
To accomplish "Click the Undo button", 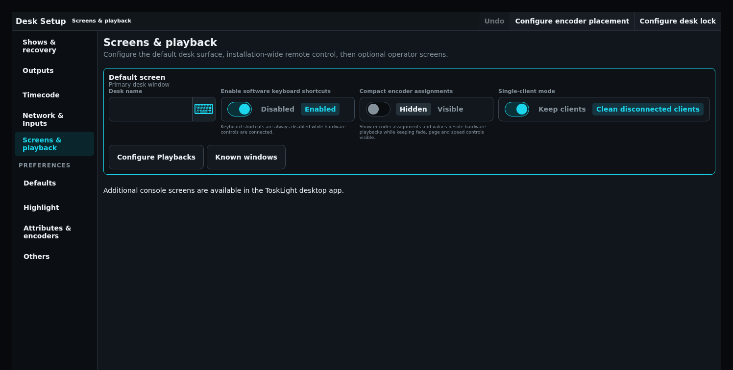I will pos(494,21).
